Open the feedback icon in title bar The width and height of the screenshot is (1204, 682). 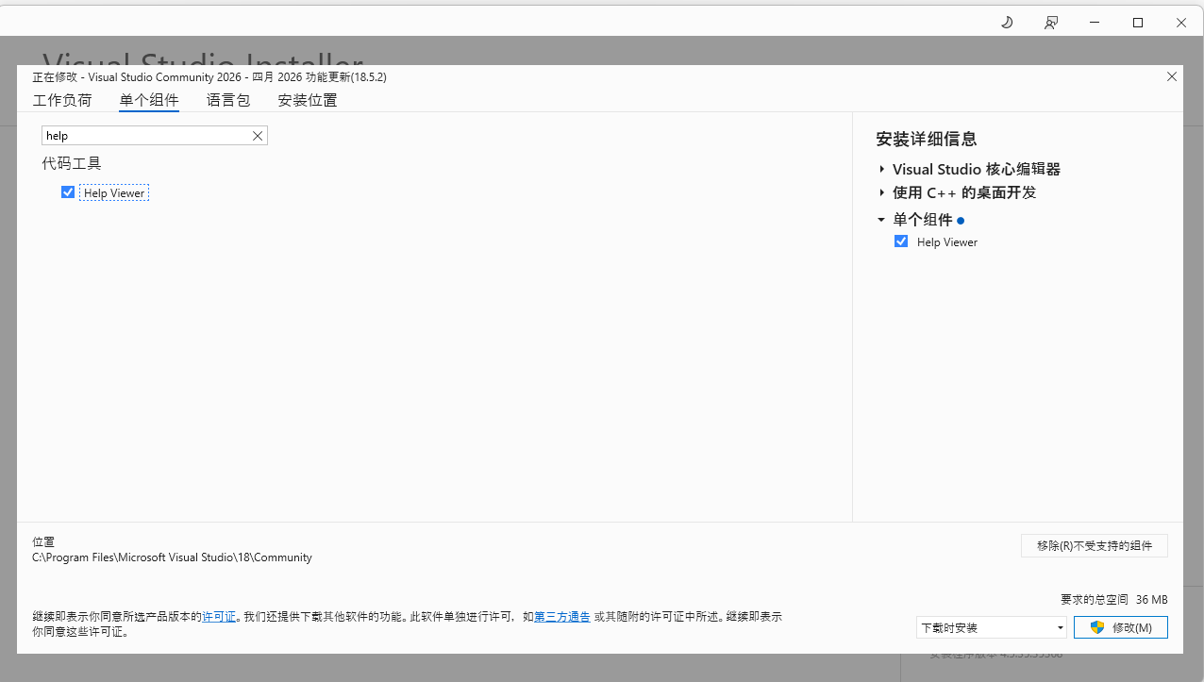[x=1051, y=23]
